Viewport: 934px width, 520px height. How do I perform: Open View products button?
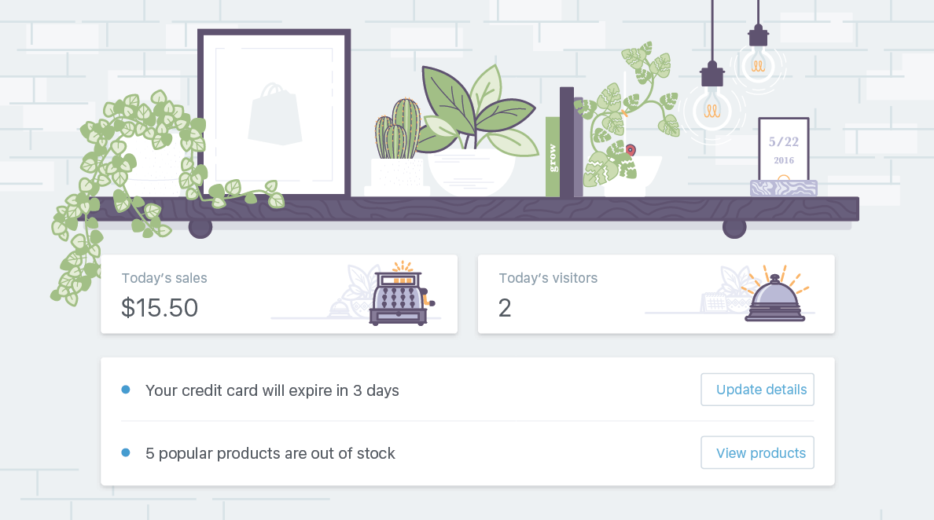tap(757, 453)
